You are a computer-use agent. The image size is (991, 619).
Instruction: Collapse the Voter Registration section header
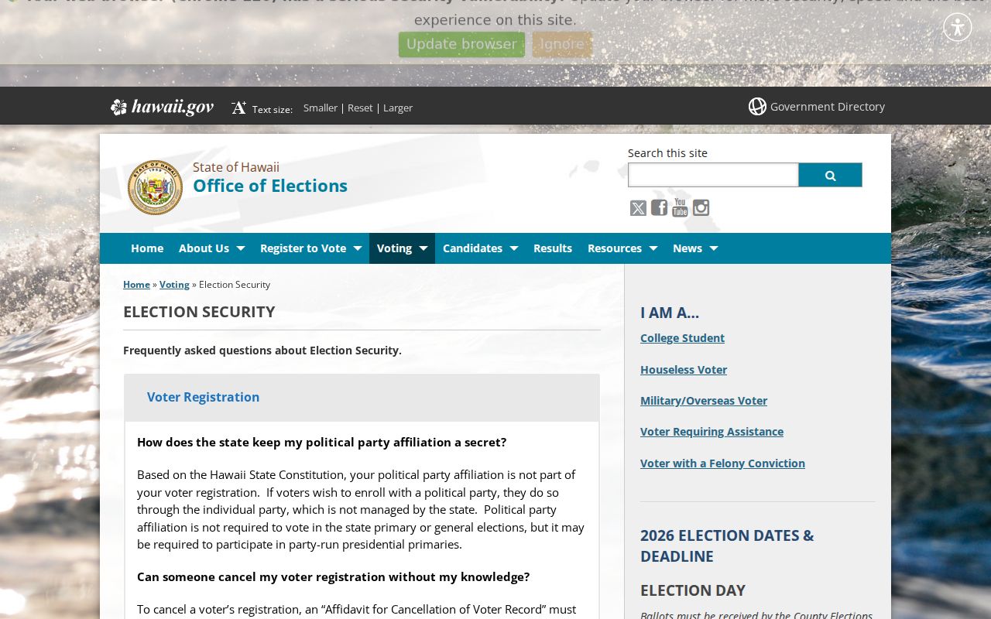click(362, 398)
